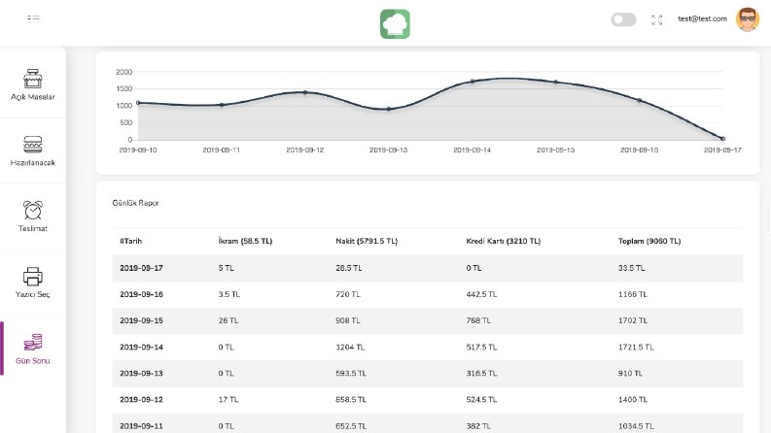Viewport: 771px width, 433px height.
Task: Open the test@test.com account menu
Action: [x=702, y=18]
